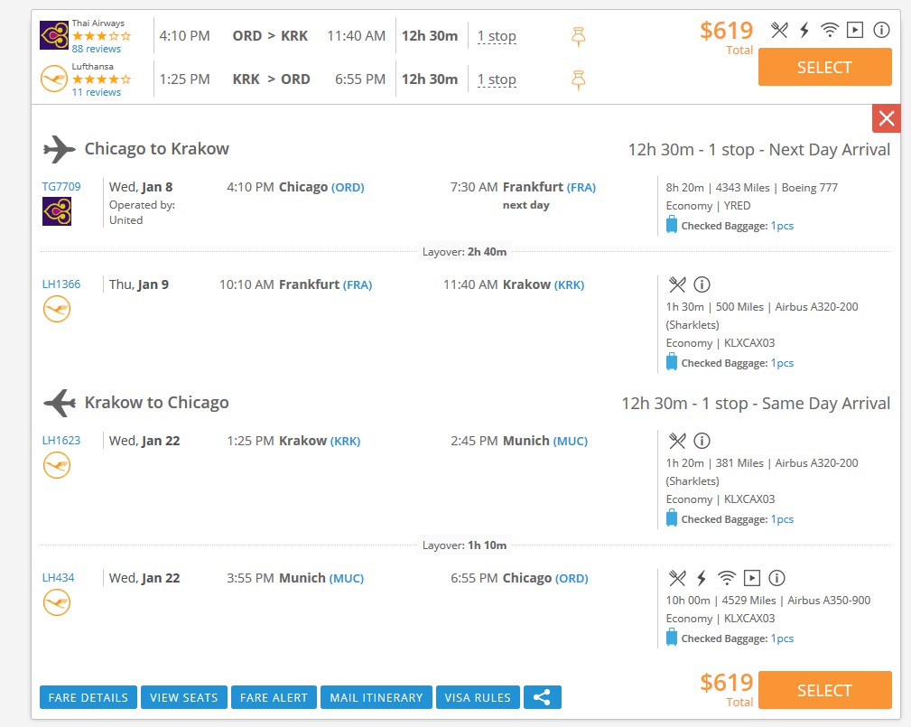Click the share icon button
The width and height of the screenshot is (911, 727).
(x=542, y=697)
